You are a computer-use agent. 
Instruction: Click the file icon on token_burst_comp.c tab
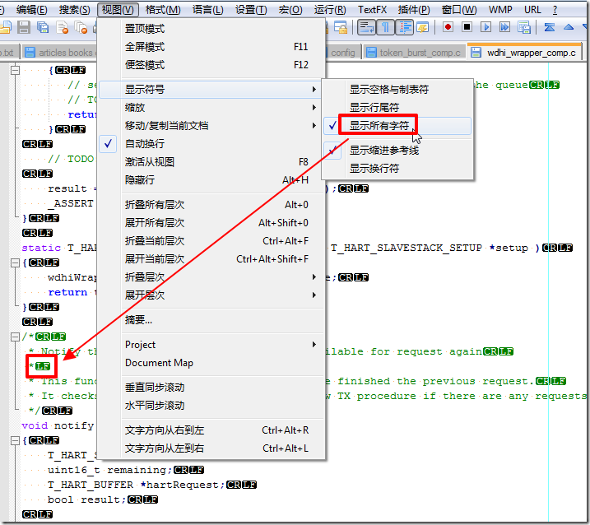point(371,53)
